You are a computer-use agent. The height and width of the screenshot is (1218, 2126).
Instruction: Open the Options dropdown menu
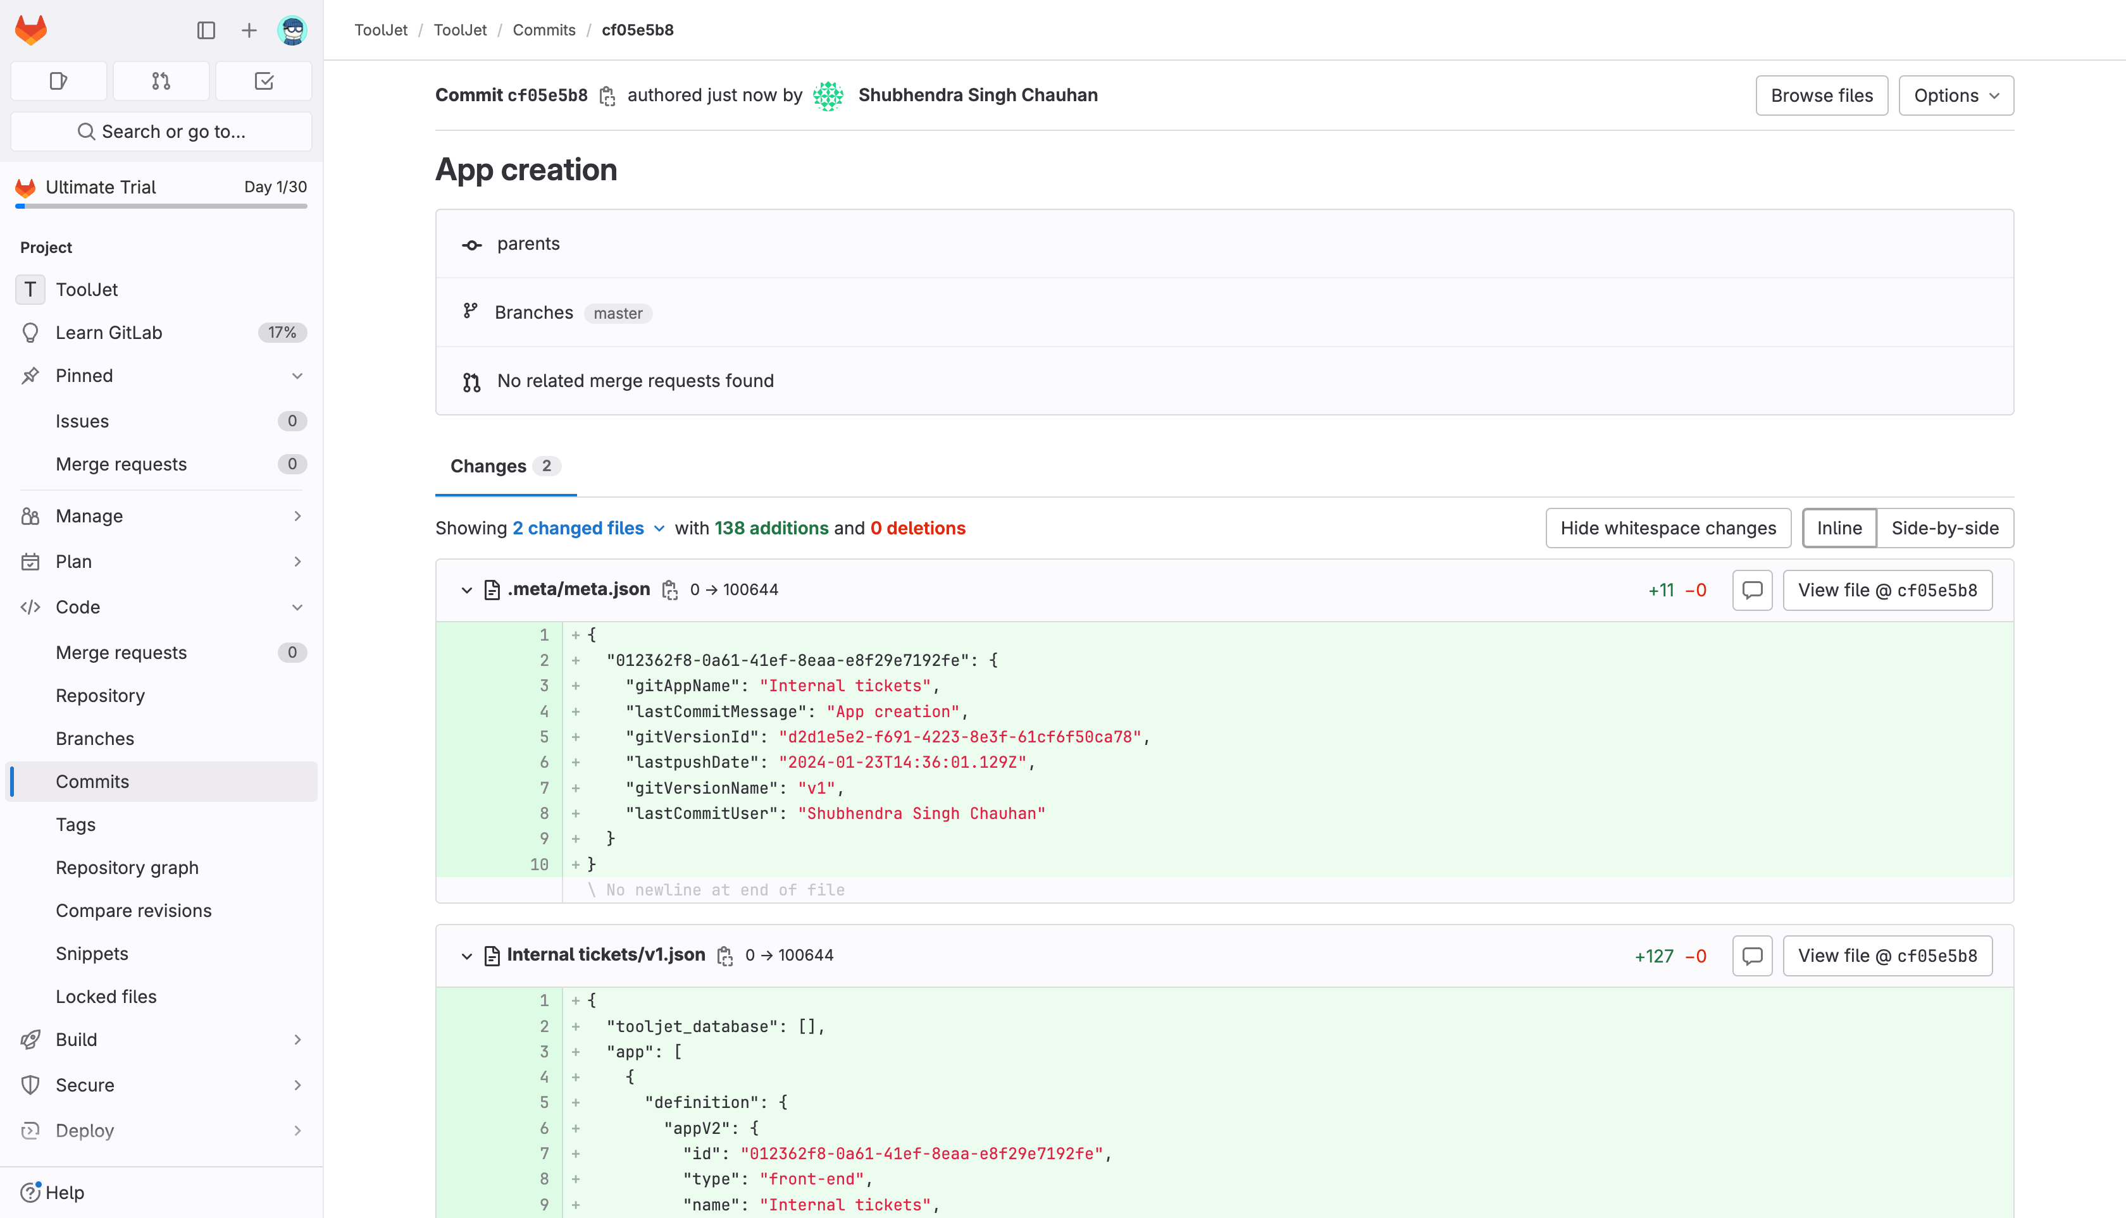click(1955, 95)
